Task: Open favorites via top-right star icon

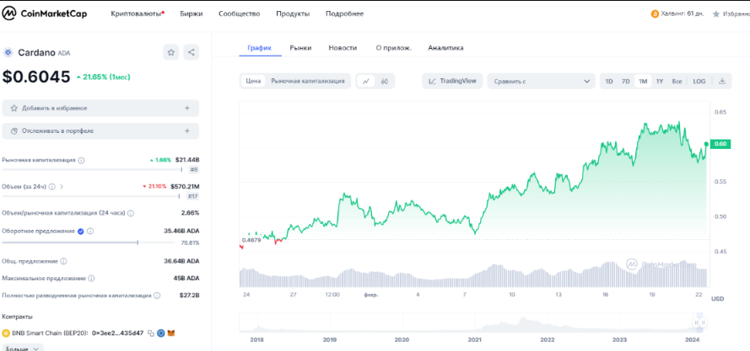Action: pos(715,13)
